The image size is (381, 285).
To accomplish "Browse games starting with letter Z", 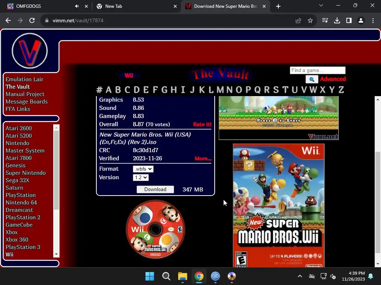I will tap(341, 90).
